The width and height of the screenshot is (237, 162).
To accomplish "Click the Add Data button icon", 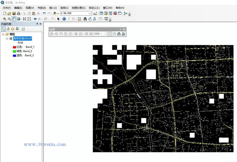I will (55, 13).
